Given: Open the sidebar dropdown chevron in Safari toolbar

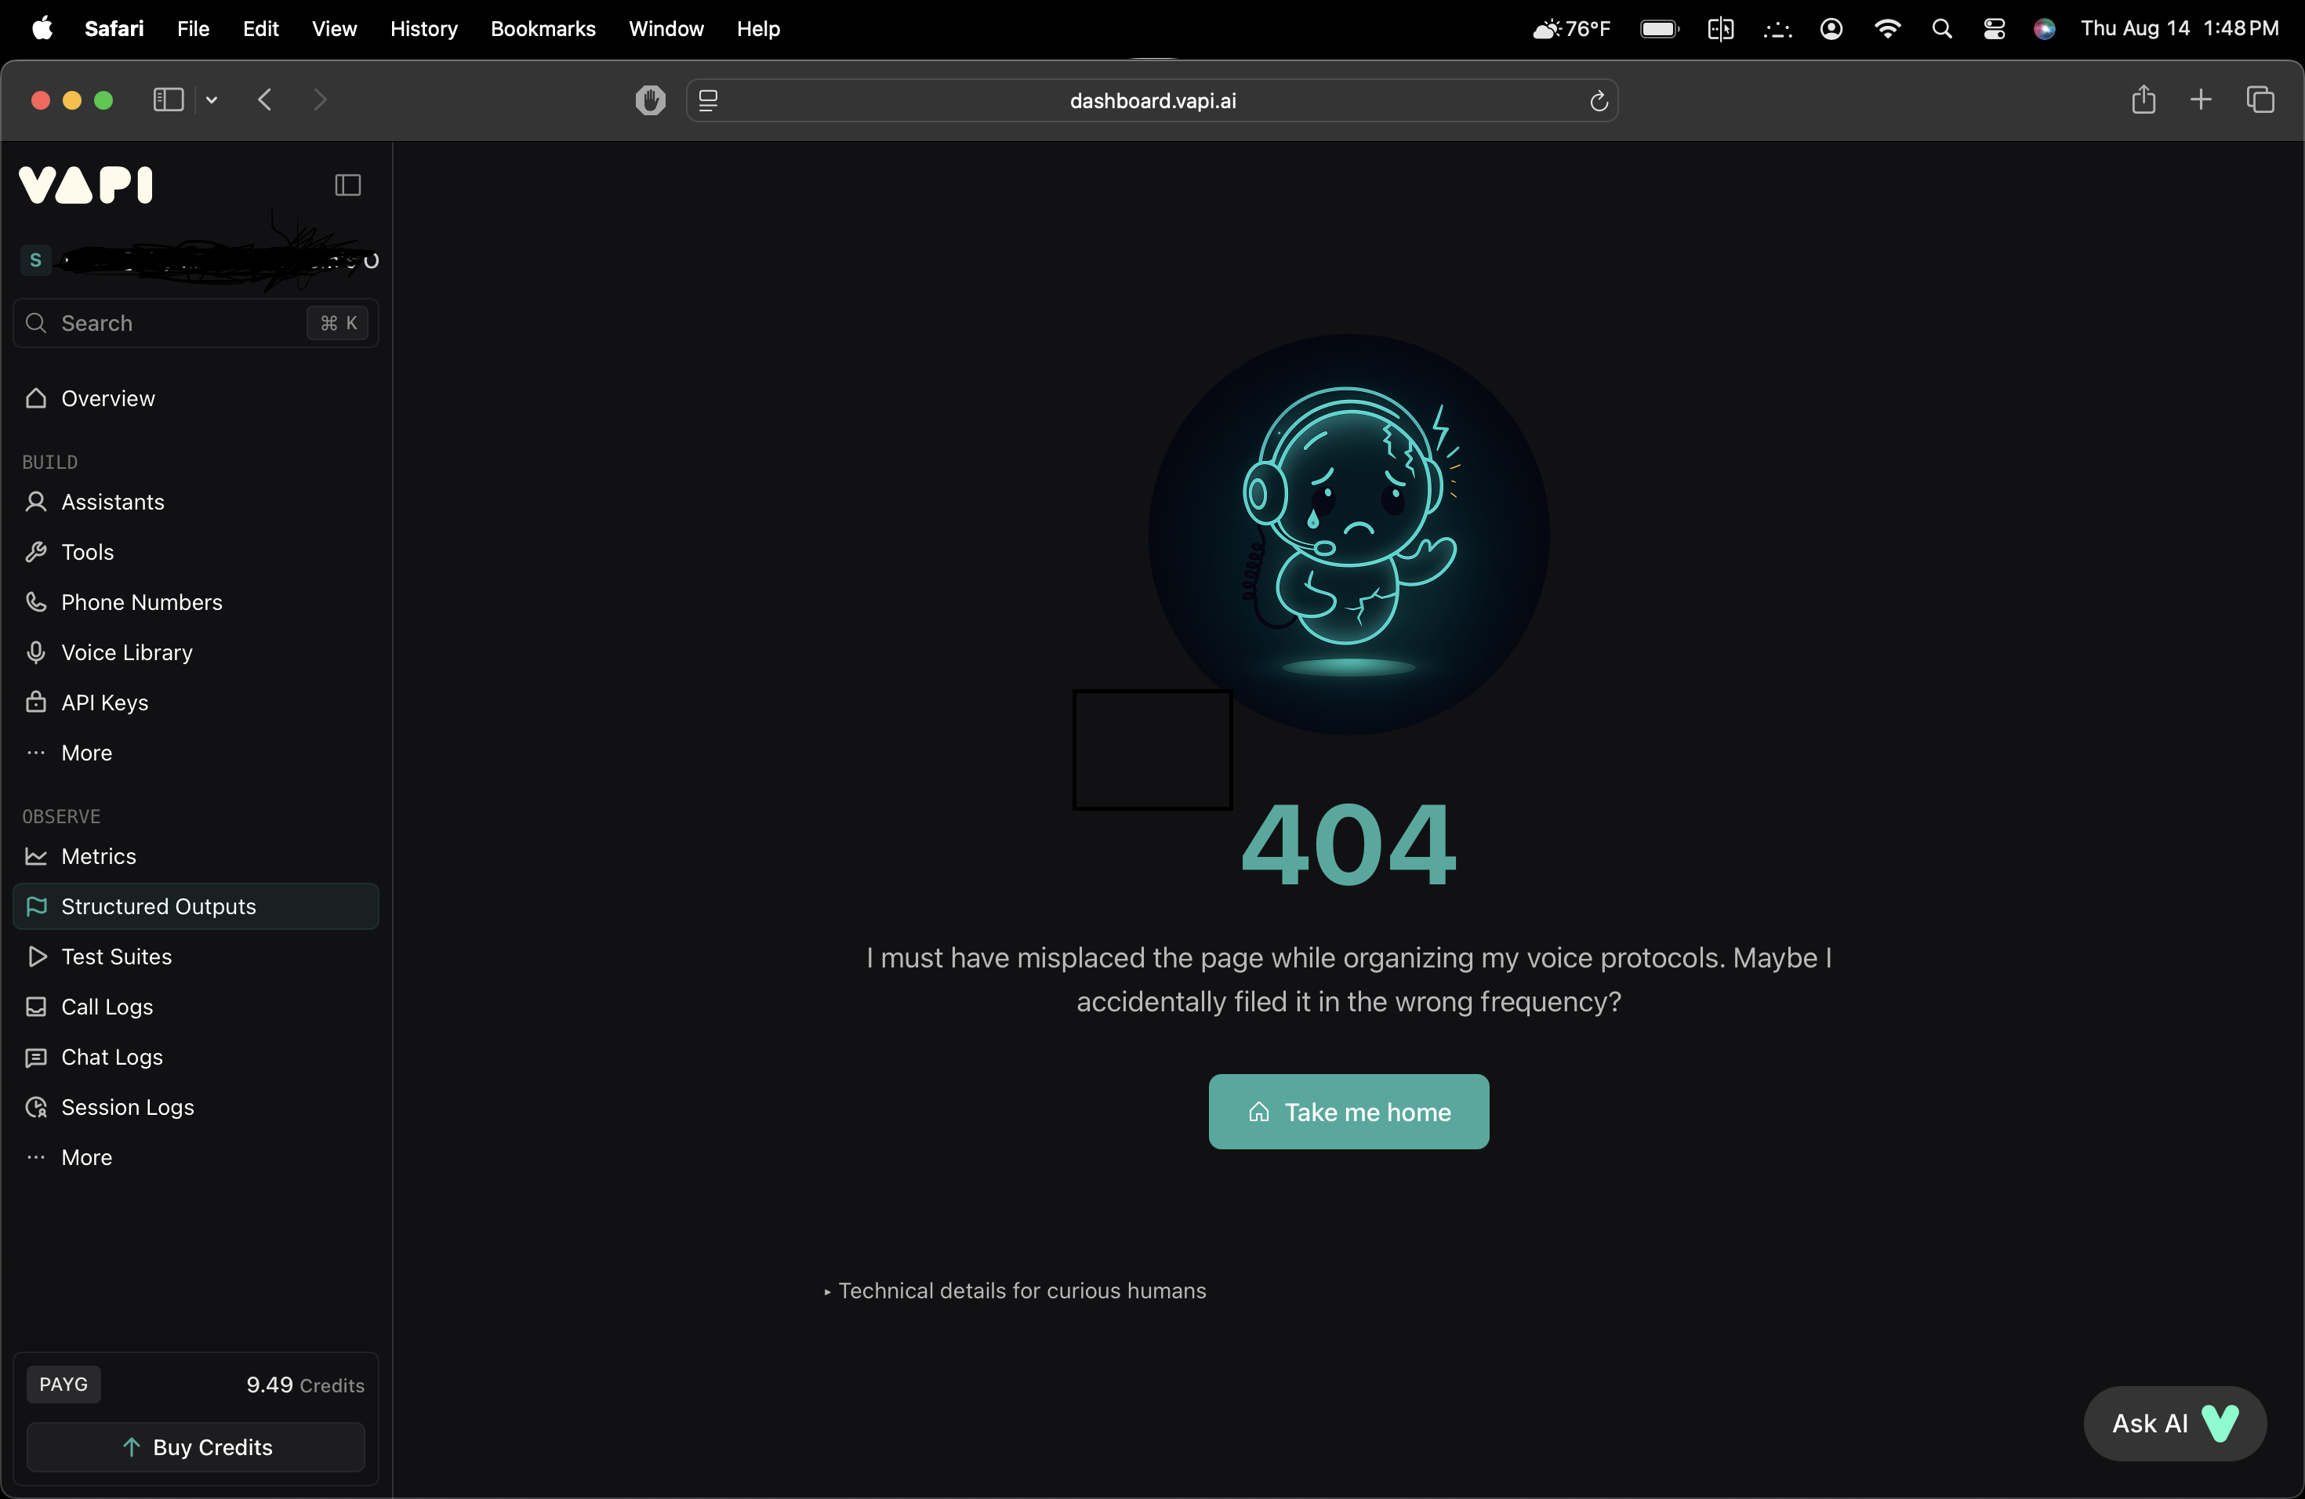Looking at the screenshot, I should (212, 100).
